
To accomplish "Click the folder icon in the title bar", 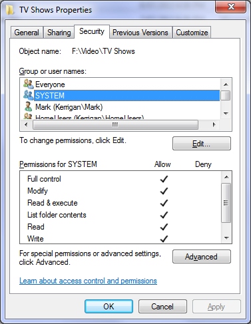I will point(10,10).
